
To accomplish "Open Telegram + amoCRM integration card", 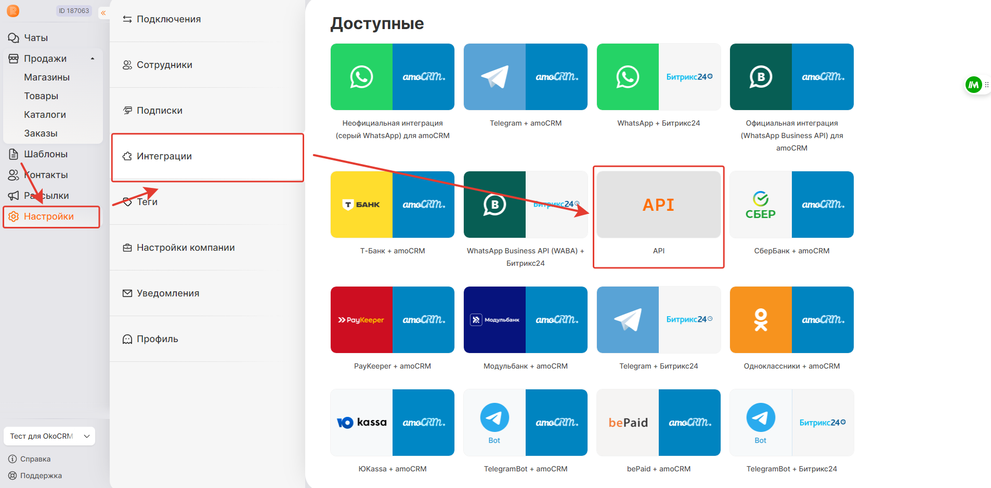I will point(526,77).
